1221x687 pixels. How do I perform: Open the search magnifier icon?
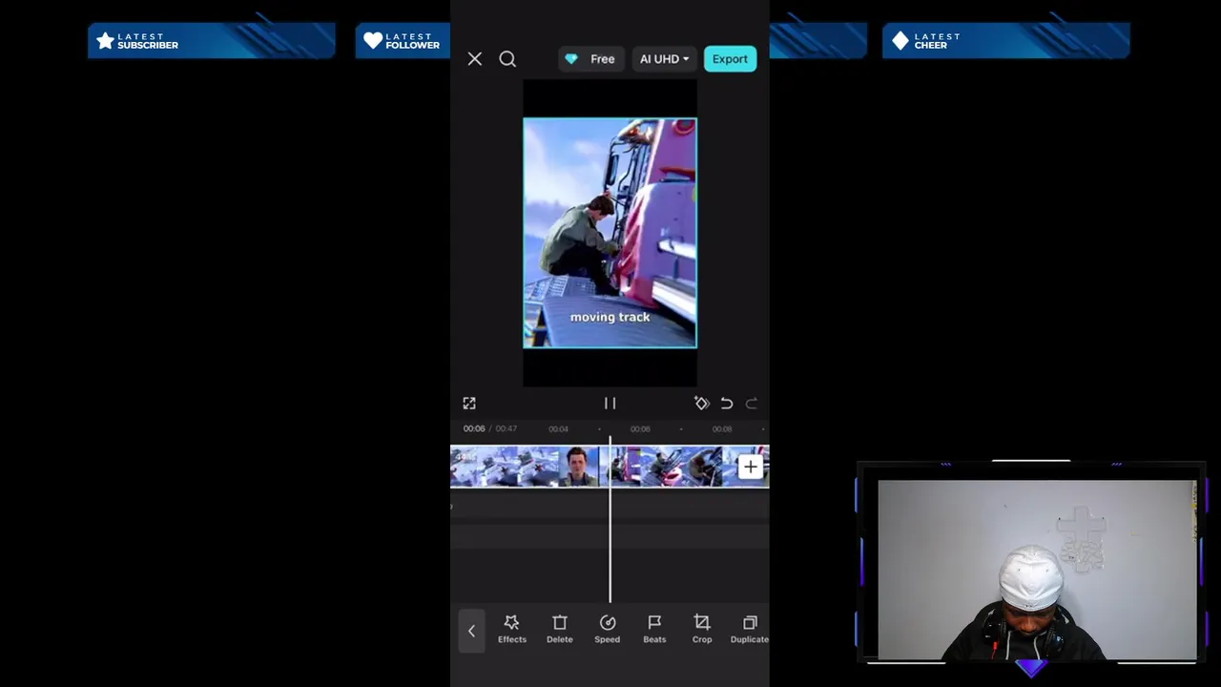pyautogui.click(x=507, y=59)
